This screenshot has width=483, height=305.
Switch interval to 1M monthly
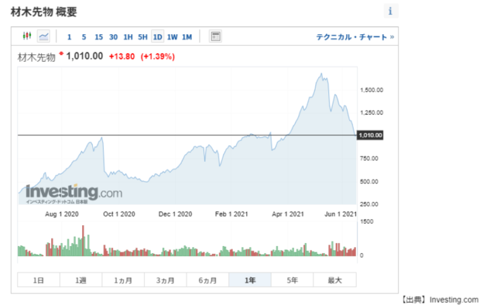(x=187, y=37)
